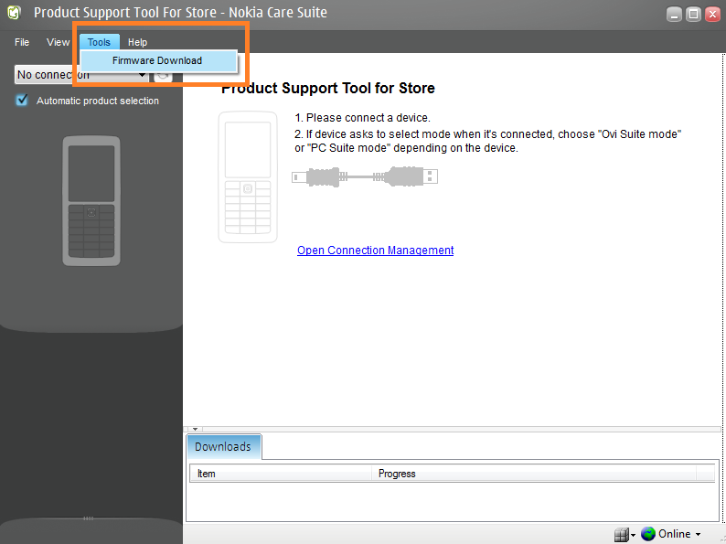Image resolution: width=726 pixels, height=544 pixels.
Task: Open the View menu
Action: click(58, 42)
